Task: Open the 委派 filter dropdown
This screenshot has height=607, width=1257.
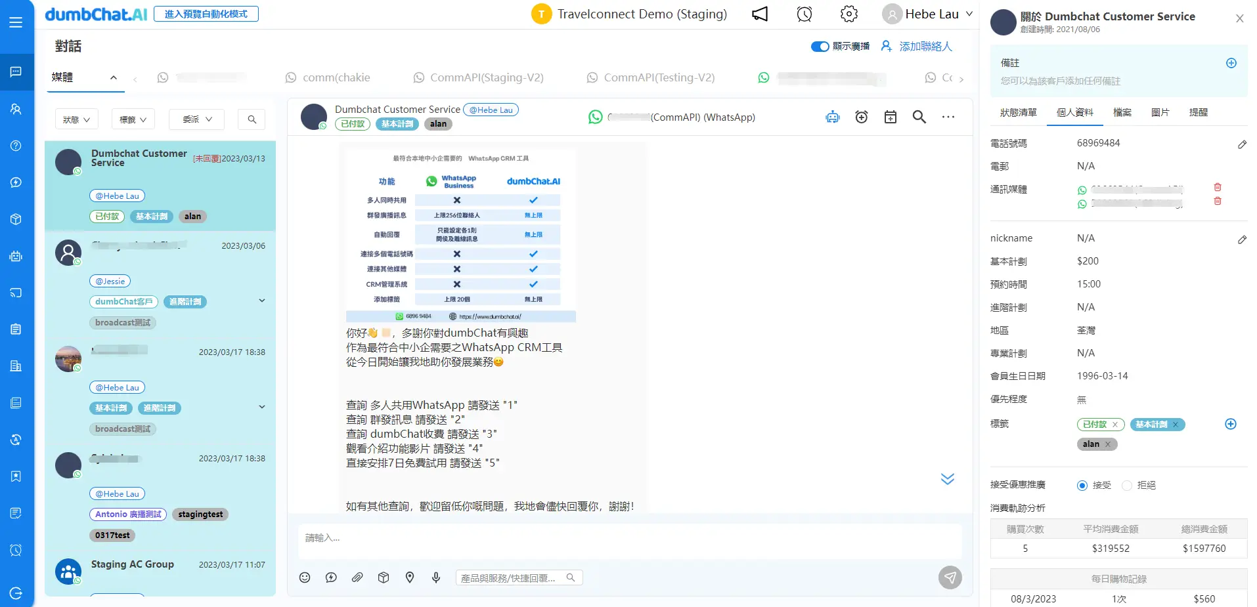Action: click(x=196, y=119)
